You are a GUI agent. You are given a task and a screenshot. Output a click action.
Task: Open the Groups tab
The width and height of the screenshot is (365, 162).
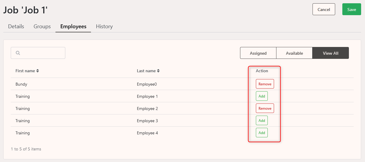pyautogui.click(x=42, y=26)
